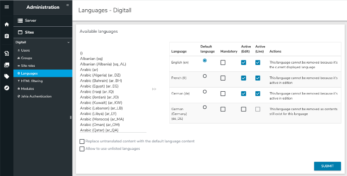Select Albanian (Albania) (sq_AL) in list

point(103,64)
